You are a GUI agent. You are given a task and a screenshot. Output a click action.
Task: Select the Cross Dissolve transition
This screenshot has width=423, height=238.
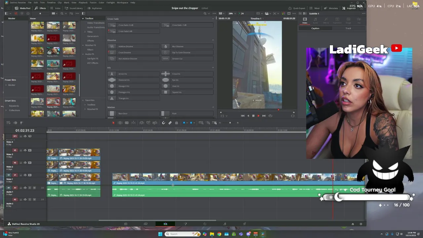click(134, 53)
